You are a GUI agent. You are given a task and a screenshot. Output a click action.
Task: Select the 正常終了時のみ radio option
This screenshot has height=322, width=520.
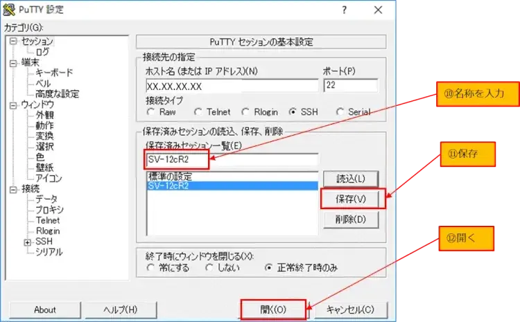coord(268,267)
